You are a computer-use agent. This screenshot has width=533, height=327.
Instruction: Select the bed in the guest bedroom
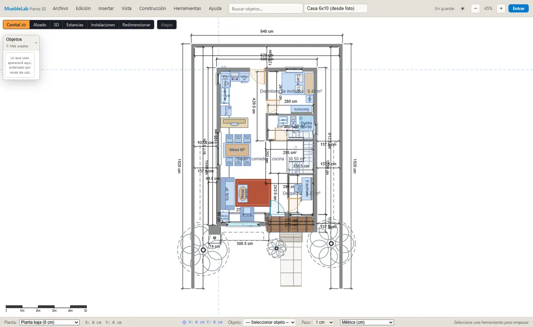(x=293, y=83)
